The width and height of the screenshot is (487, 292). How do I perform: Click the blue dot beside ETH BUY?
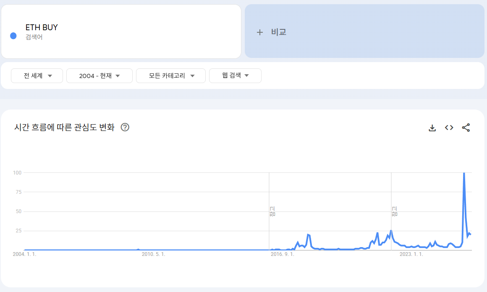tap(13, 36)
